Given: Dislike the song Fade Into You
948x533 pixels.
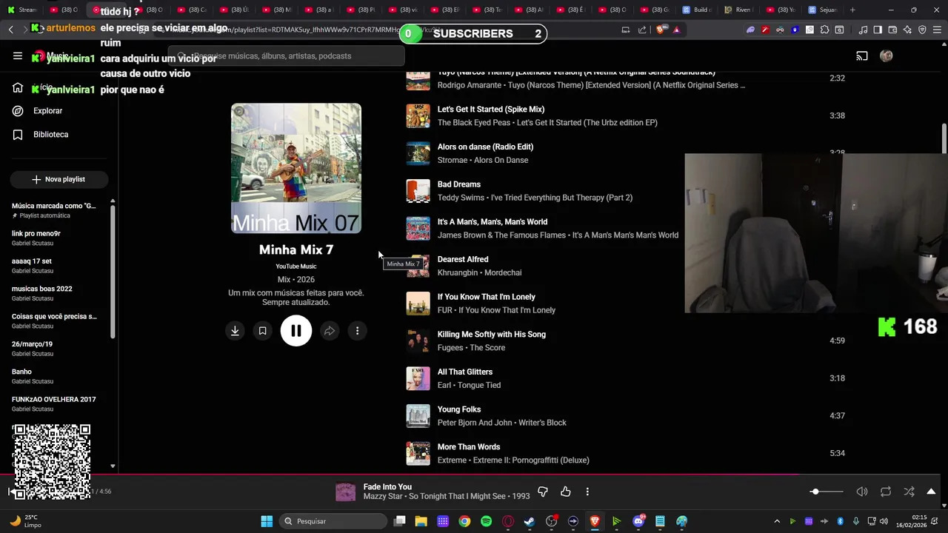Looking at the screenshot, I should tap(543, 492).
